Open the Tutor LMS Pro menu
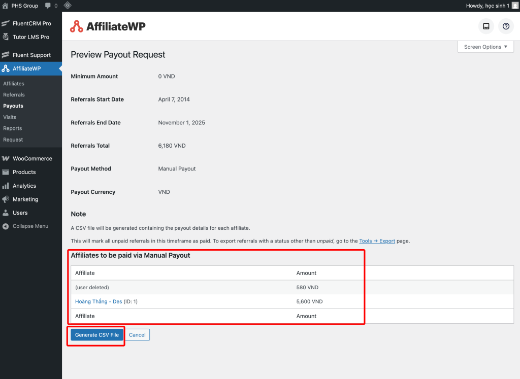This screenshot has width=520, height=379. pyautogui.click(x=30, y=37)
